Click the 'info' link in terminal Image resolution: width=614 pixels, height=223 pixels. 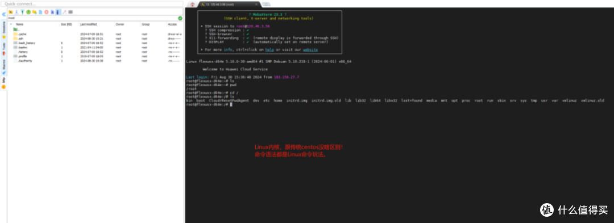pos(228,49)
